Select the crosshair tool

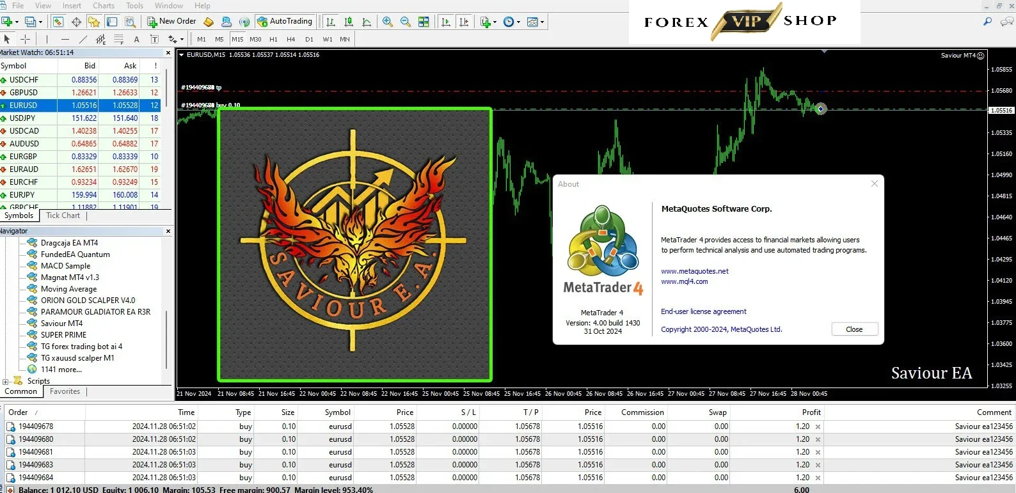pos(26,40)
